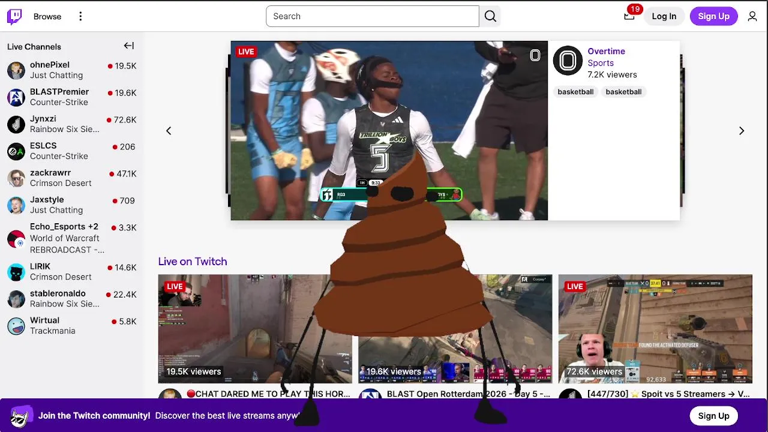768x432 pixels.
Task: Open ohnePixel's channel avatar
Action: coord(16,70)
